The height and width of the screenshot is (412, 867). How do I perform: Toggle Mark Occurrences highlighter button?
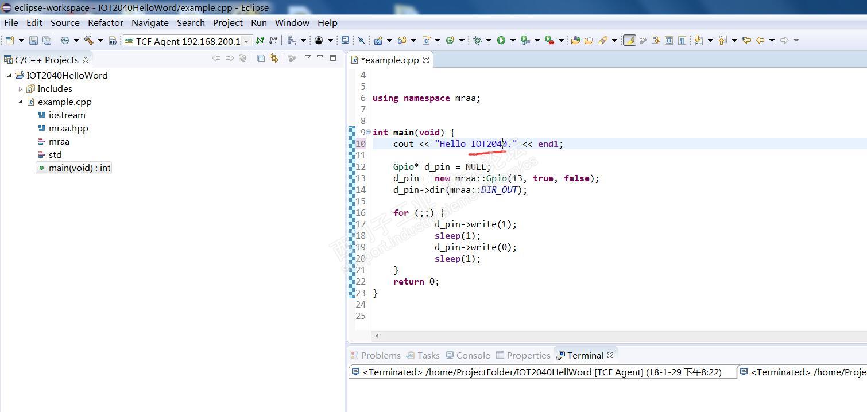pyautogui.click(x=629, y=40)
